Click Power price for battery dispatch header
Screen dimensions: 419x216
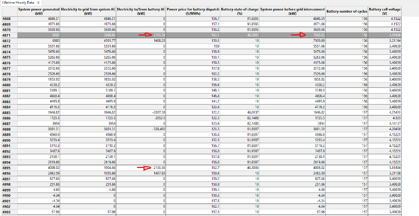[193, 12]
